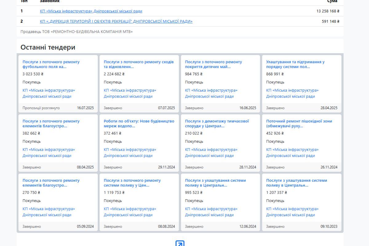Image resolution: width=369 pixels, height=246 pixels.
Task: Open the Улаштування та підтримання системи tender
Action: (295, 64)
